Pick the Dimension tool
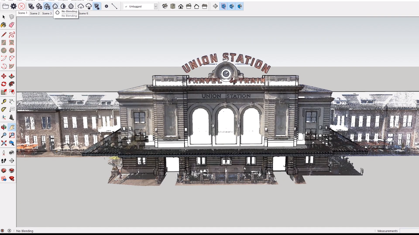 tap(11, 102)
